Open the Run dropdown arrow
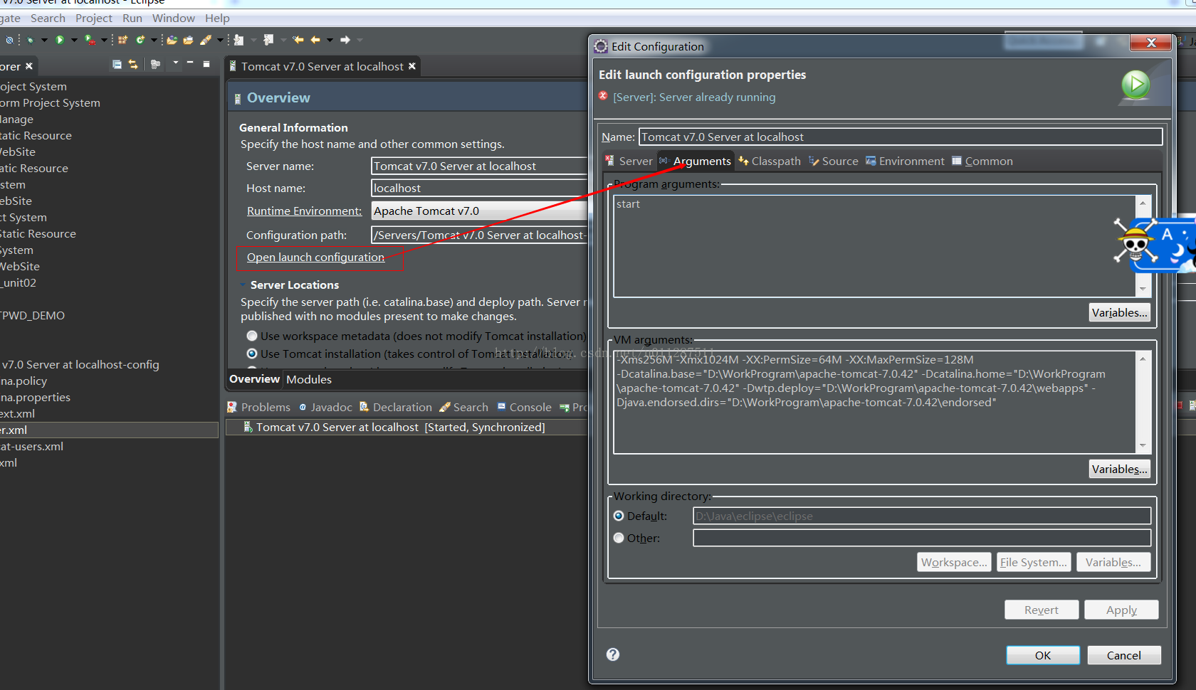The width and height of the screenshot is (1196, 690). pos(74,40)
